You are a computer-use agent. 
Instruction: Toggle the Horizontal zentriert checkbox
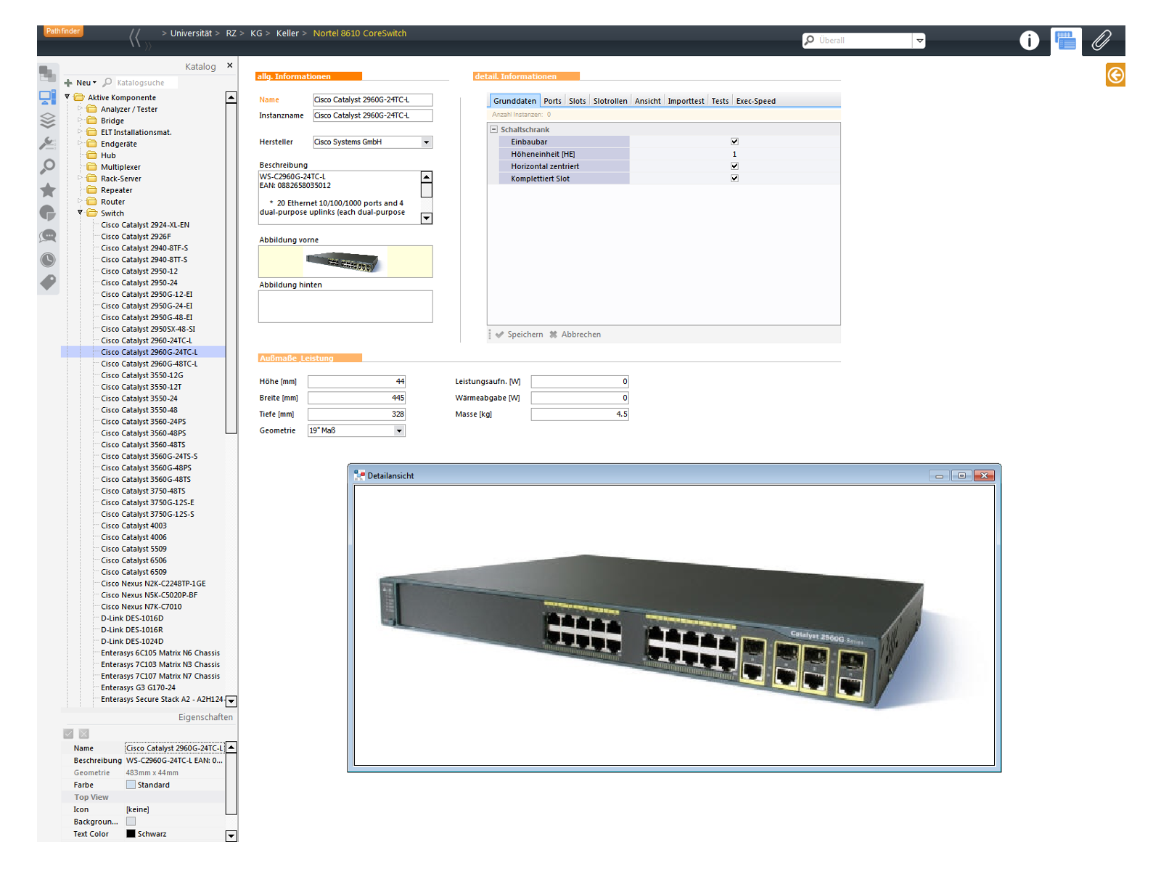tap(734, 166)
